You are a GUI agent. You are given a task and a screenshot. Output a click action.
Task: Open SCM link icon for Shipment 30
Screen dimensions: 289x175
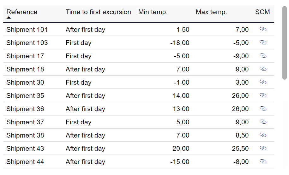point(263,82)
